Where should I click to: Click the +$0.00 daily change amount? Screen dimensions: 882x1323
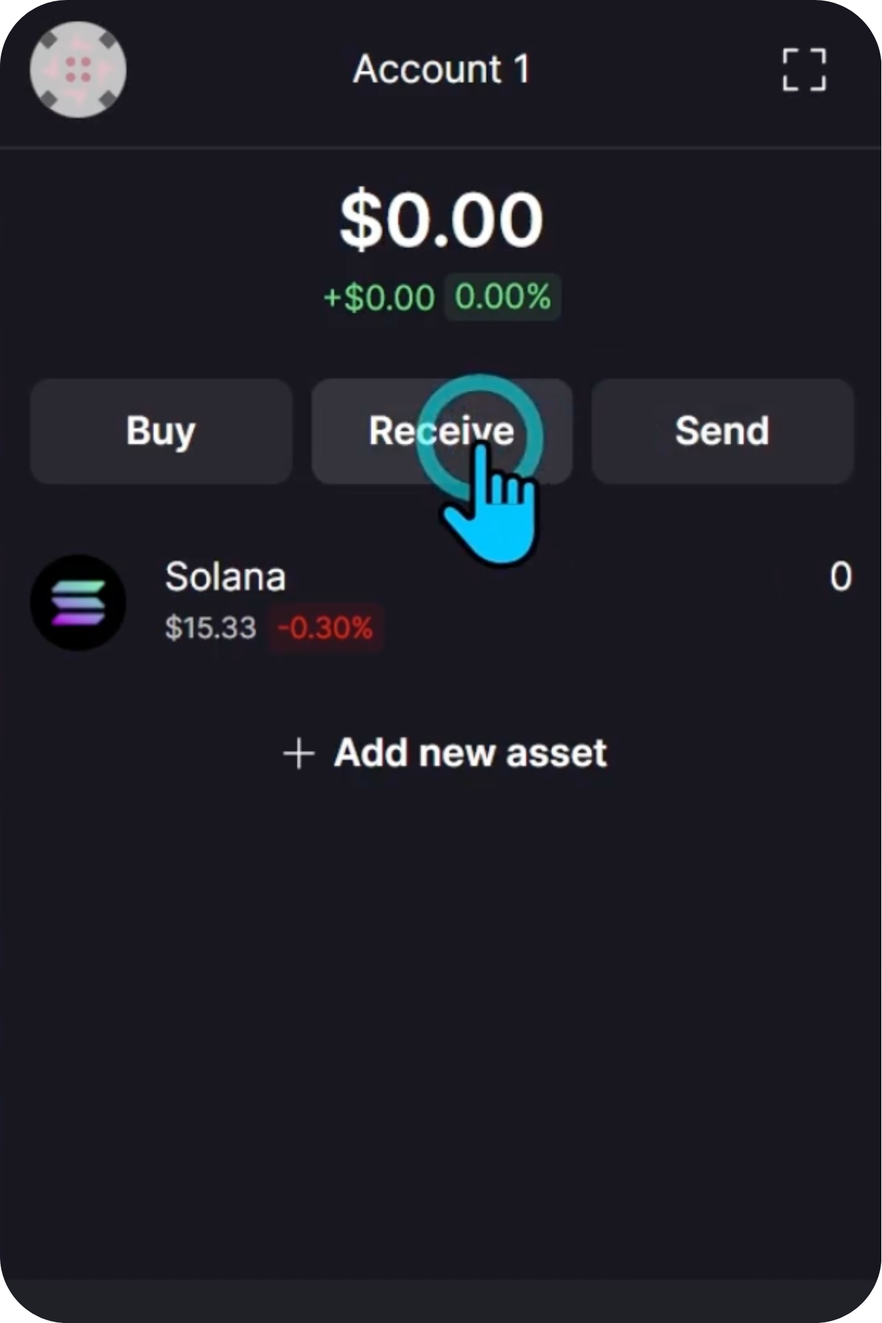[x=379, y=297]
